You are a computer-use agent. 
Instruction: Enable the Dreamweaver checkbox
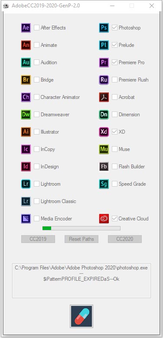36,115
